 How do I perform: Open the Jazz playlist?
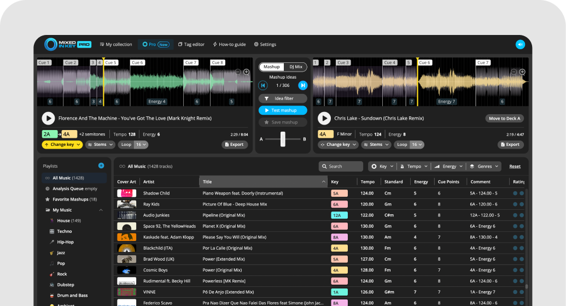tap(61, 253)
